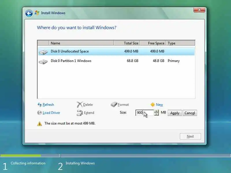Cancel the new partition creation
Image resolution: width=231 pixels, height=173 pixels.
click(190, 113)
